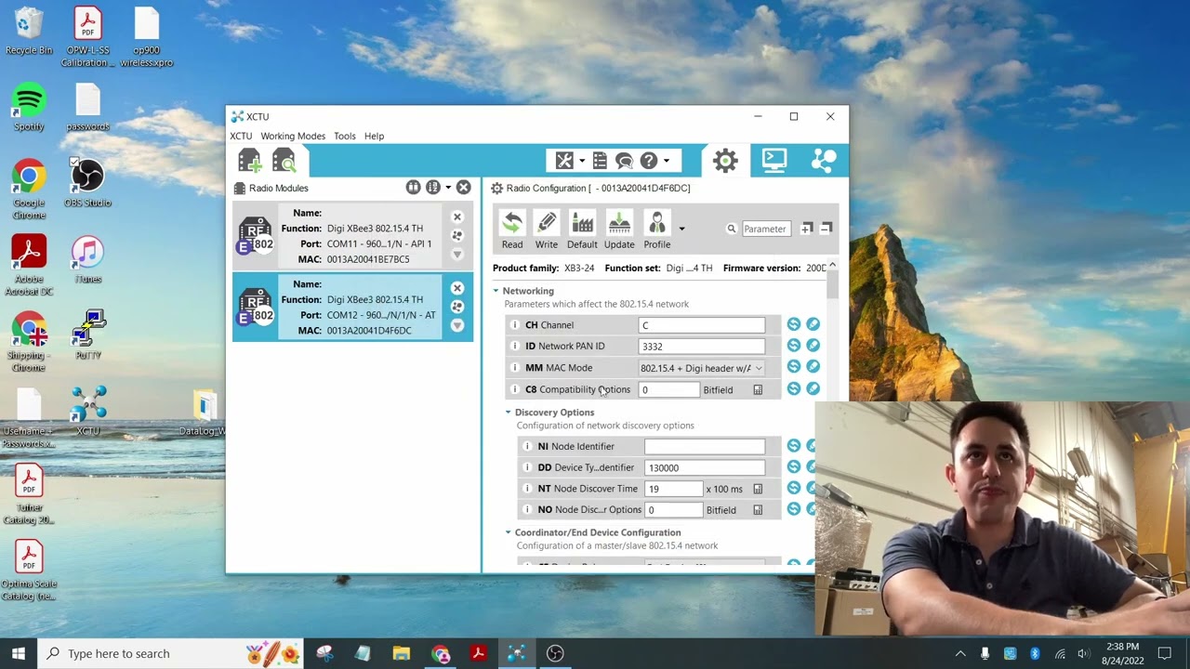Open calculator for C8 Compatibility Options
This screenshot has height=669, width=1190.
tap(758, 390)
